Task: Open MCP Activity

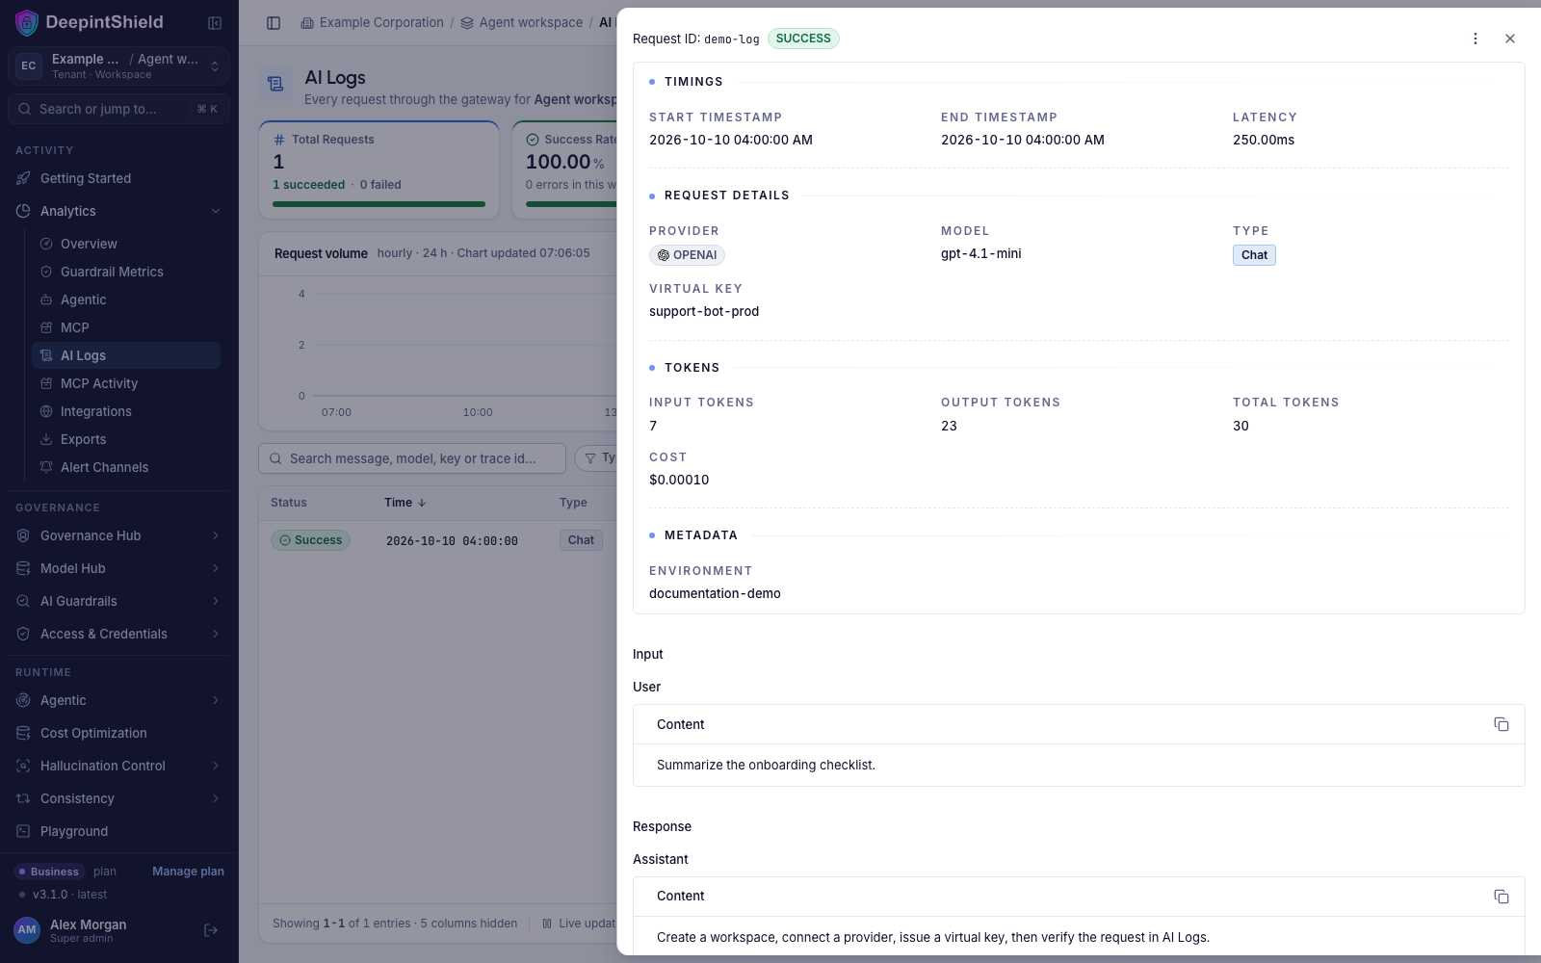Action: pos(126,383)
